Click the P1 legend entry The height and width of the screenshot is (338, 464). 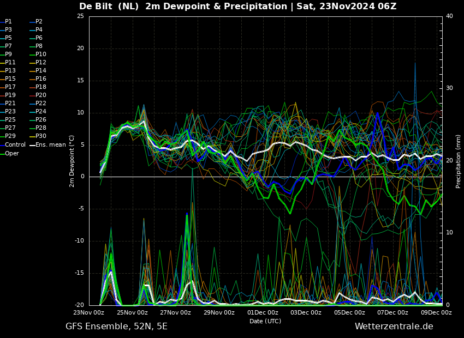pos(6,22)
